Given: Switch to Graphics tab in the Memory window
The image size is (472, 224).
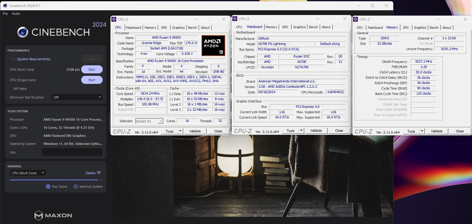Looking at the screenshot, I should pos(420,28).
